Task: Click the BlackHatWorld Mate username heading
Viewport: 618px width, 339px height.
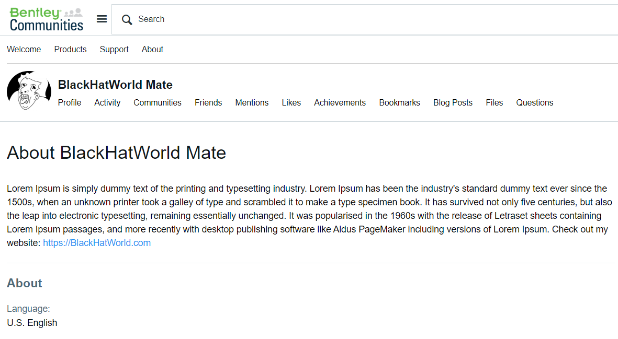Action: 115,85
